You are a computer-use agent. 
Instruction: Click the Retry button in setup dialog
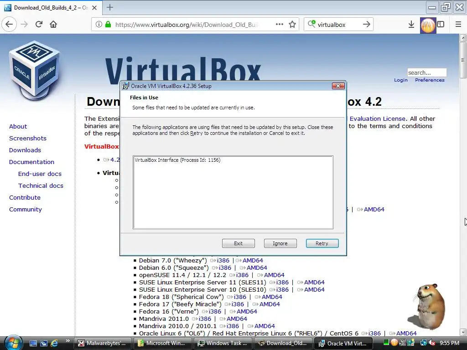pos(322,243)
